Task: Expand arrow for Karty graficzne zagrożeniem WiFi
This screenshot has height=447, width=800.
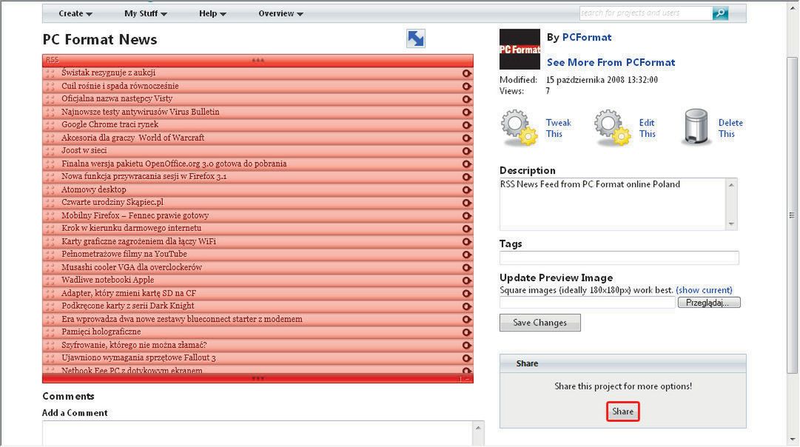Action: (x=466, y=242)
